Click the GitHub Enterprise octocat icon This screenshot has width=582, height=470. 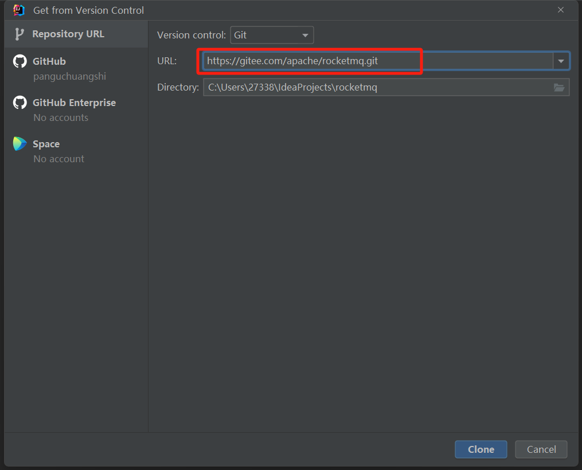click(20, 103)
